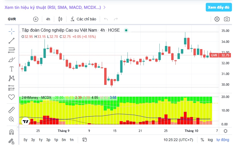
Task: Select the crosshair cursor tool
Action: 12,31
